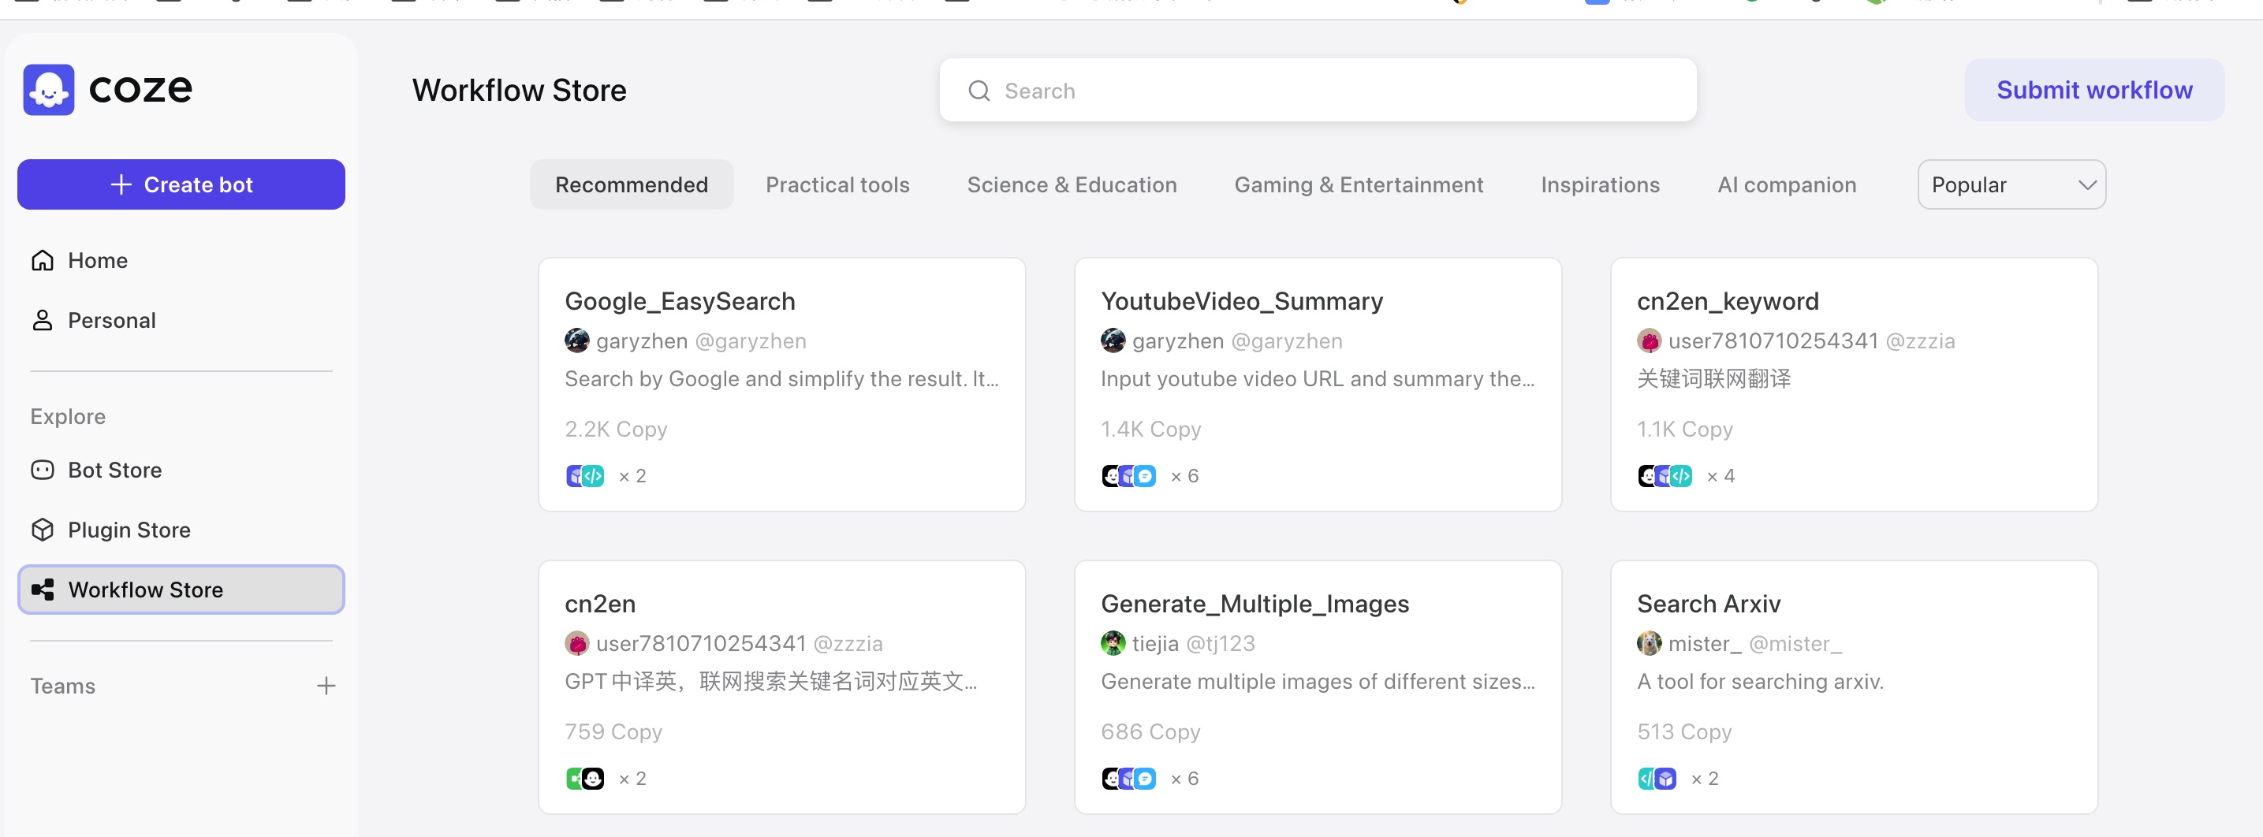Open the Home page in sidebar

point(97,261)
